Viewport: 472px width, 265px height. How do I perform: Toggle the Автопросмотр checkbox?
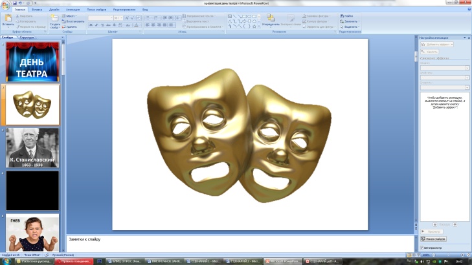point(422,248)
